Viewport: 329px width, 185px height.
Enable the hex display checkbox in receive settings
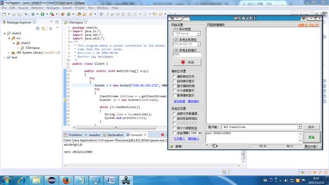point(174,91)
